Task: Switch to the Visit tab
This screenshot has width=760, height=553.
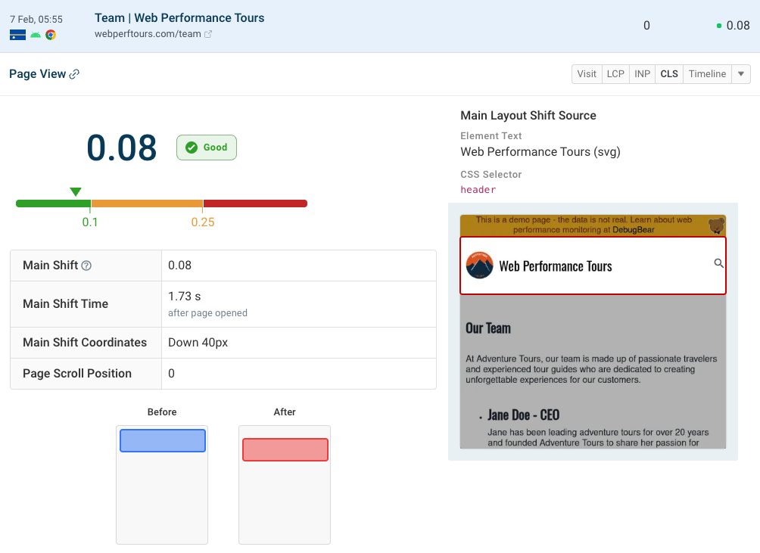Action: 587,74
